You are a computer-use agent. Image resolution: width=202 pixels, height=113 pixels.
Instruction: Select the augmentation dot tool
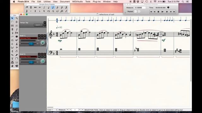pos(31,11)
